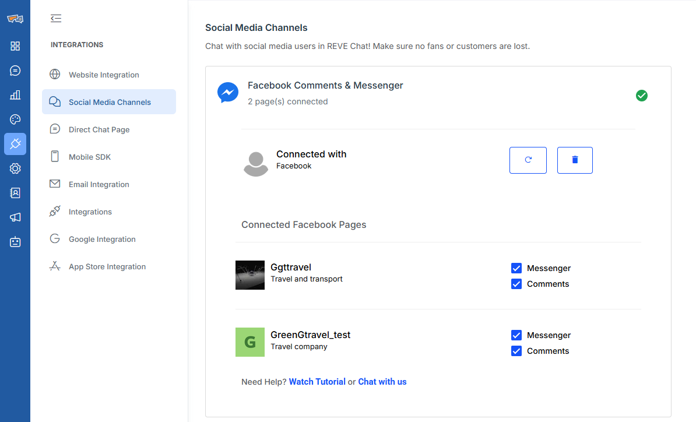
Task: Click the GreenGtravel_test green G thumbnail
Action: pos(250,342)
